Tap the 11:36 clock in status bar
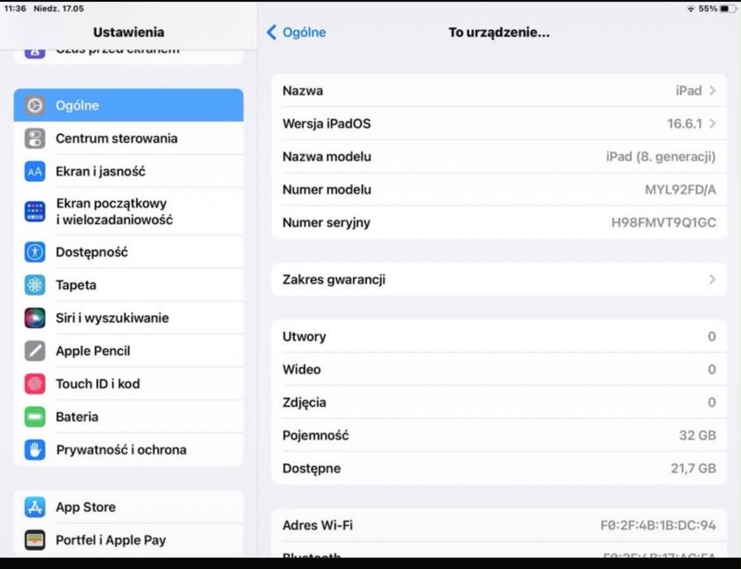Image resolution: width=741 pixels, height=569 pixels. tap(15, 8)
